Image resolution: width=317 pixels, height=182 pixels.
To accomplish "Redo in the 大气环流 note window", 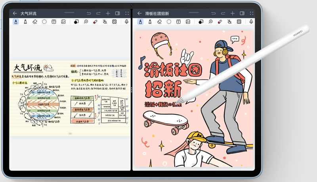I will click(x=98, y=13).
